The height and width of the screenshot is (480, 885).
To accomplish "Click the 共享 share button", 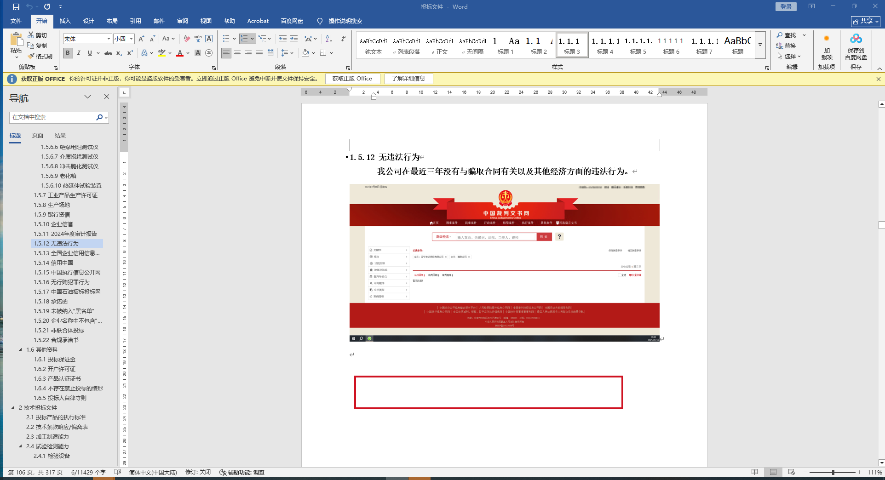I will (866, 21).
